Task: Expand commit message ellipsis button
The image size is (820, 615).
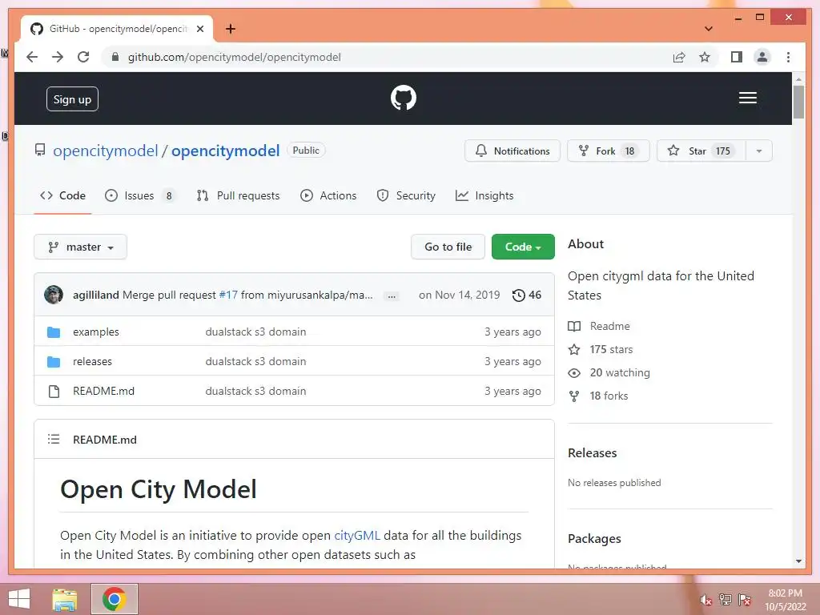Action: tap(391, 296)
